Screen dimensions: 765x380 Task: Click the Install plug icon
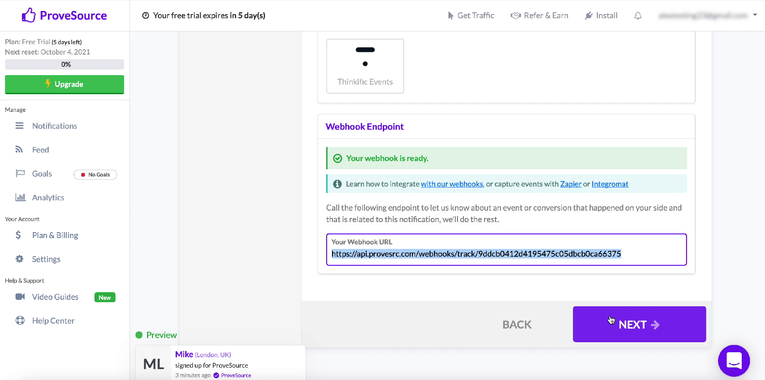coord(588,15)
